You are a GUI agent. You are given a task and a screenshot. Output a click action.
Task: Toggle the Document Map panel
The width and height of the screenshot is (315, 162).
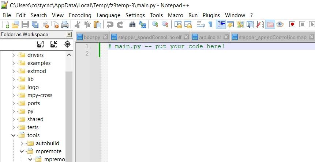pos(240,24)
